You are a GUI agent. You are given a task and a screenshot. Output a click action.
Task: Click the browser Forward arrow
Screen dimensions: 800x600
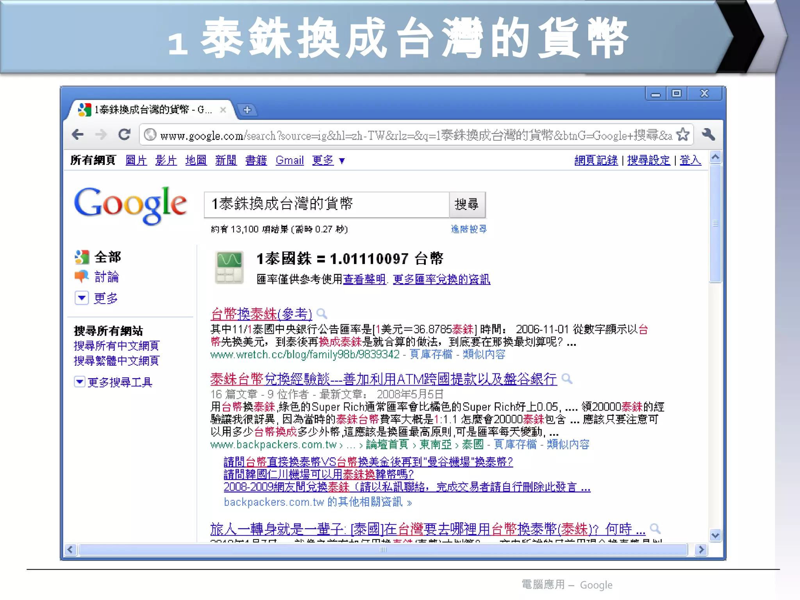[101, 135]
